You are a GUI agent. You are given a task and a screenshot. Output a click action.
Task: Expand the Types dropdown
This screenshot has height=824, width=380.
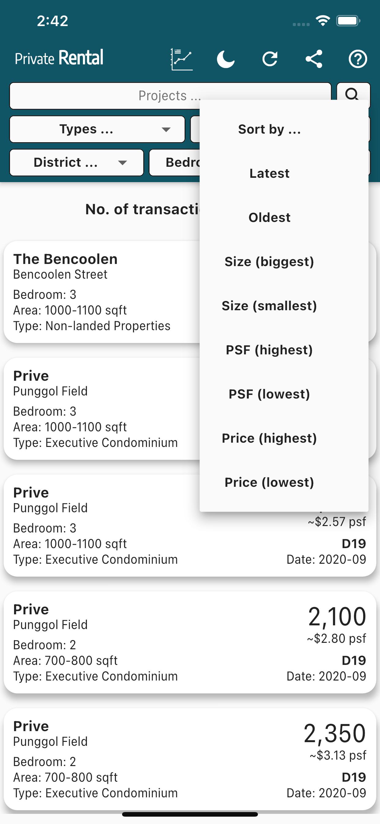click(97, 129)
